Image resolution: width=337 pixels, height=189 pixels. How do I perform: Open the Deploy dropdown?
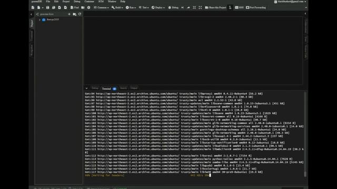(158, 7)
